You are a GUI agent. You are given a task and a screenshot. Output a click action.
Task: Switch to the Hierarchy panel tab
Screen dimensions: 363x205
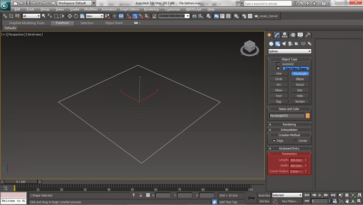[x=285, y=35]
